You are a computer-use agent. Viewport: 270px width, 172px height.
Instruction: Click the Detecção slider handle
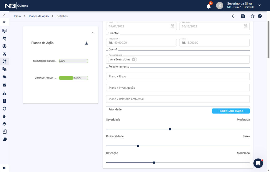(x=154, y=163)
